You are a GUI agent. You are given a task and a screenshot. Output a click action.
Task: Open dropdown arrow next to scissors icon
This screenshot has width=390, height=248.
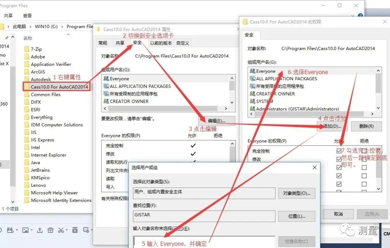[x=67, y=230]
